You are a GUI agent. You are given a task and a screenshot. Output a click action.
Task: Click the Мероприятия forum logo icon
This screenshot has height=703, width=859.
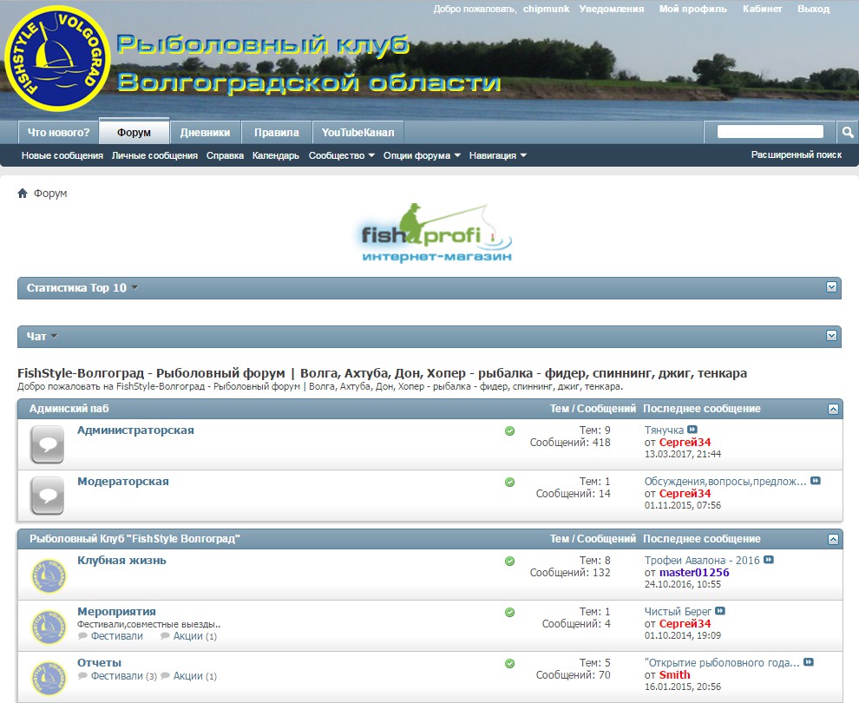(x=49, y=627)
